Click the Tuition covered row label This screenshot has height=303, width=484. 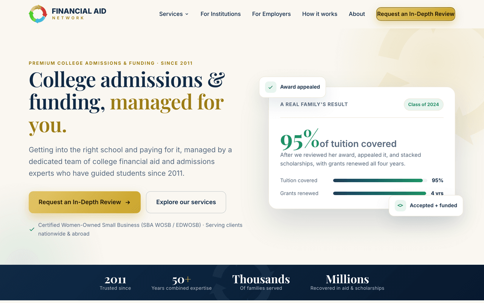click(x=299, y=181)
